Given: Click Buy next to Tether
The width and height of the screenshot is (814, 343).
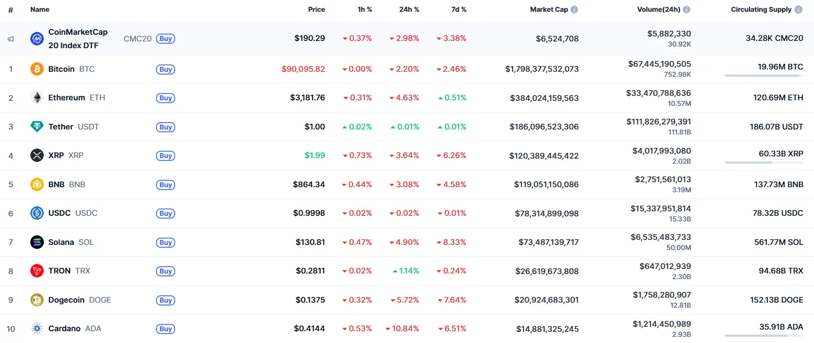Looking at the screenshot, I should (x=166, y=127).
